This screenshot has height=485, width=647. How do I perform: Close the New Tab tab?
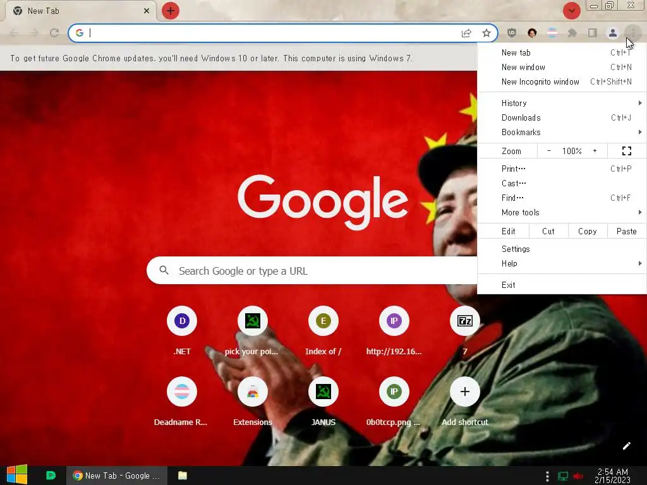click(147, 11)
